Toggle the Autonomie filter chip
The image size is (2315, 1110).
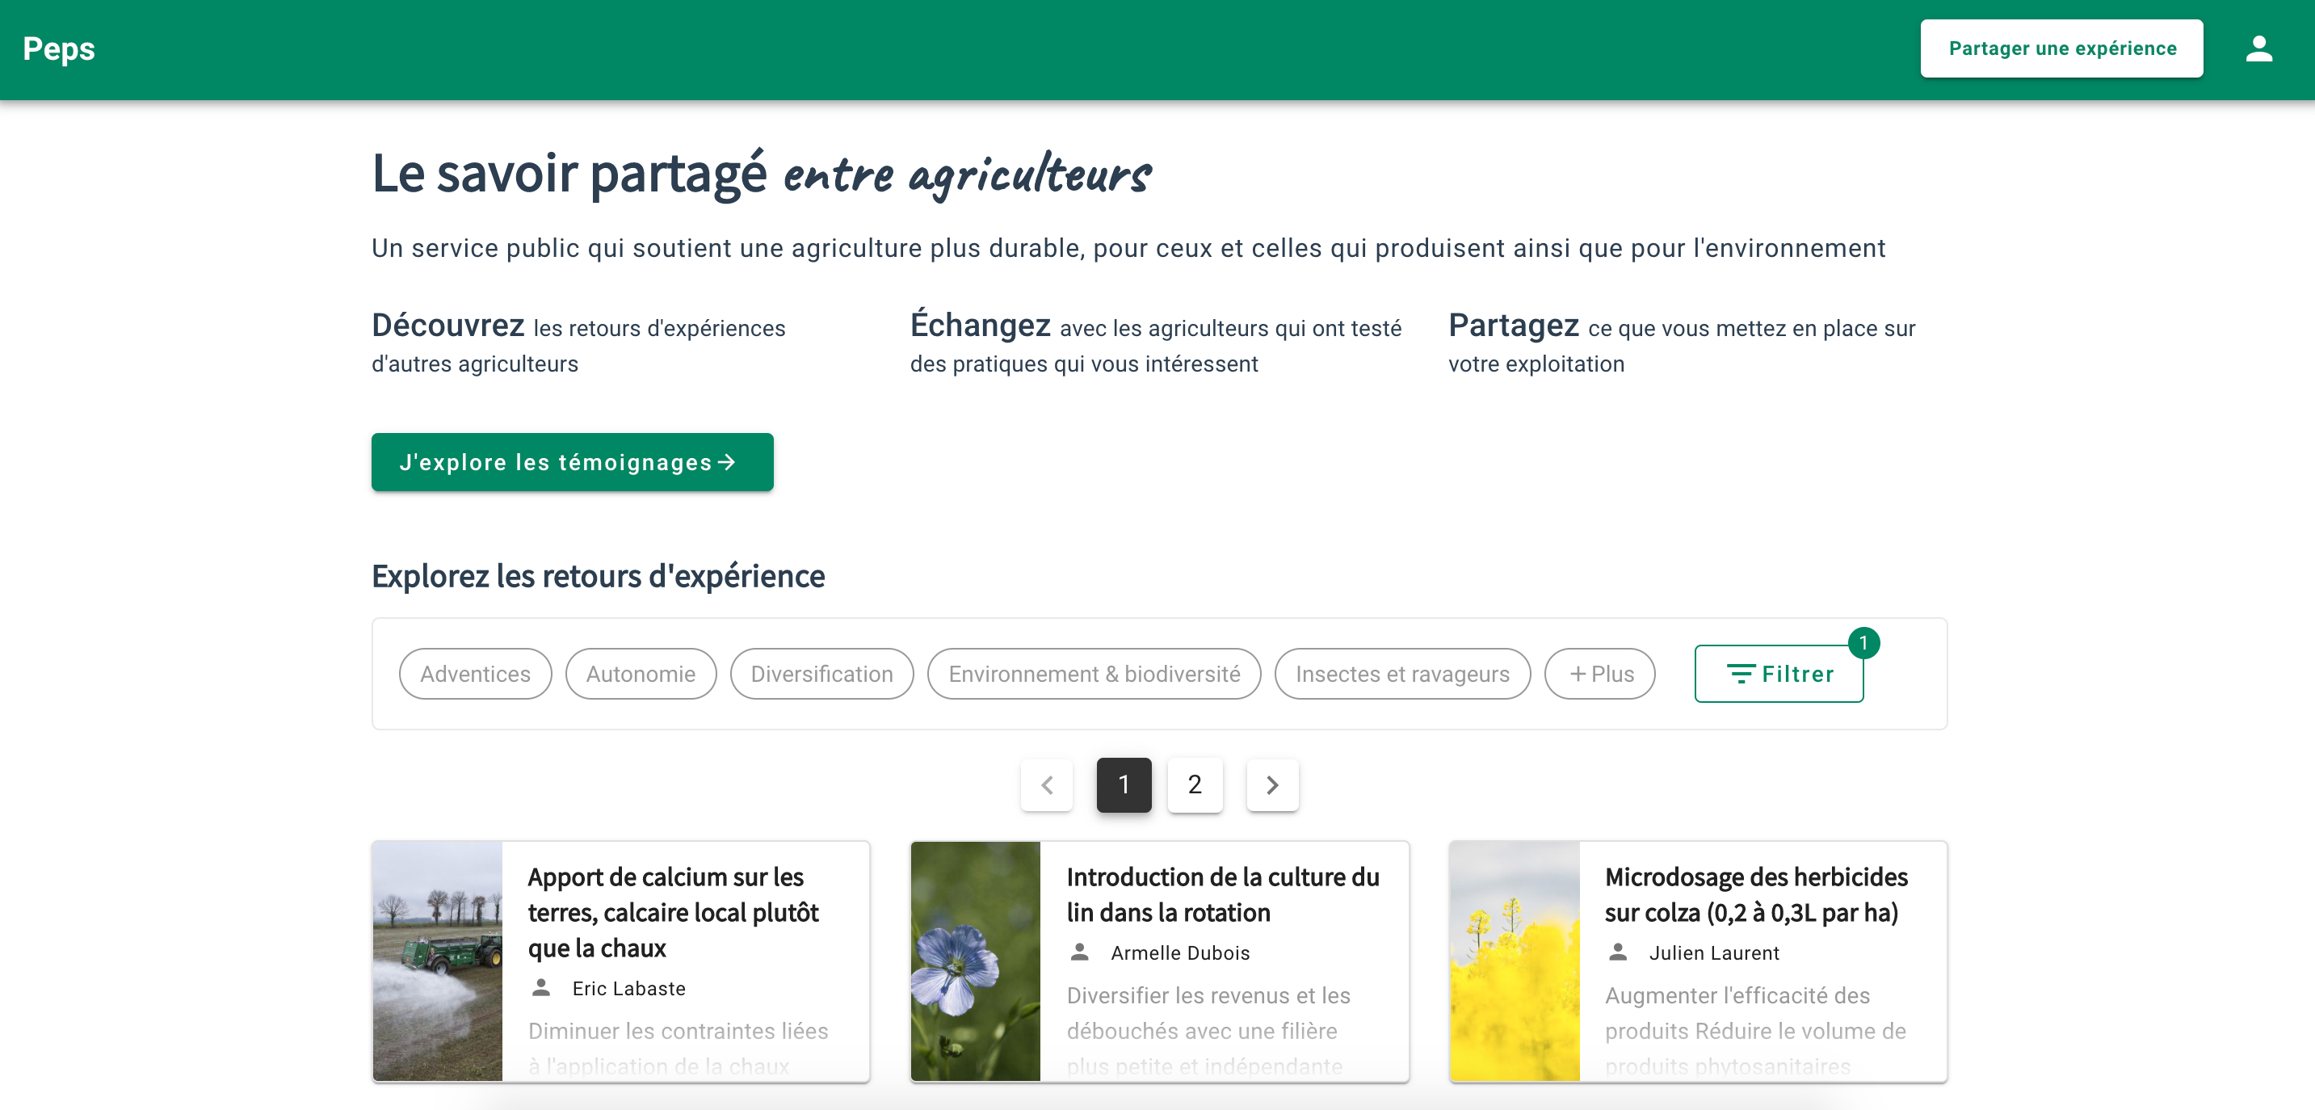point(640,674)
